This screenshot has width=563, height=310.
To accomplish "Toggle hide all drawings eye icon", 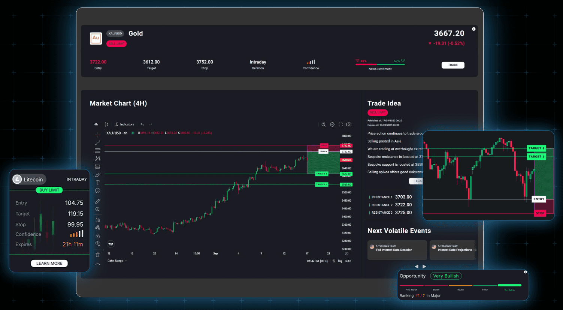I will tap(98, 244).
